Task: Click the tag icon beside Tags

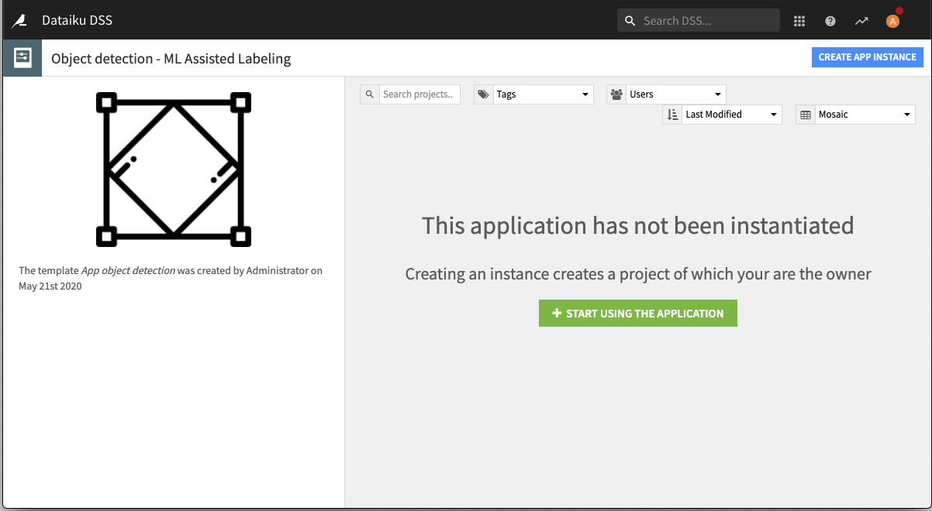Action: (x=484, y=94)
